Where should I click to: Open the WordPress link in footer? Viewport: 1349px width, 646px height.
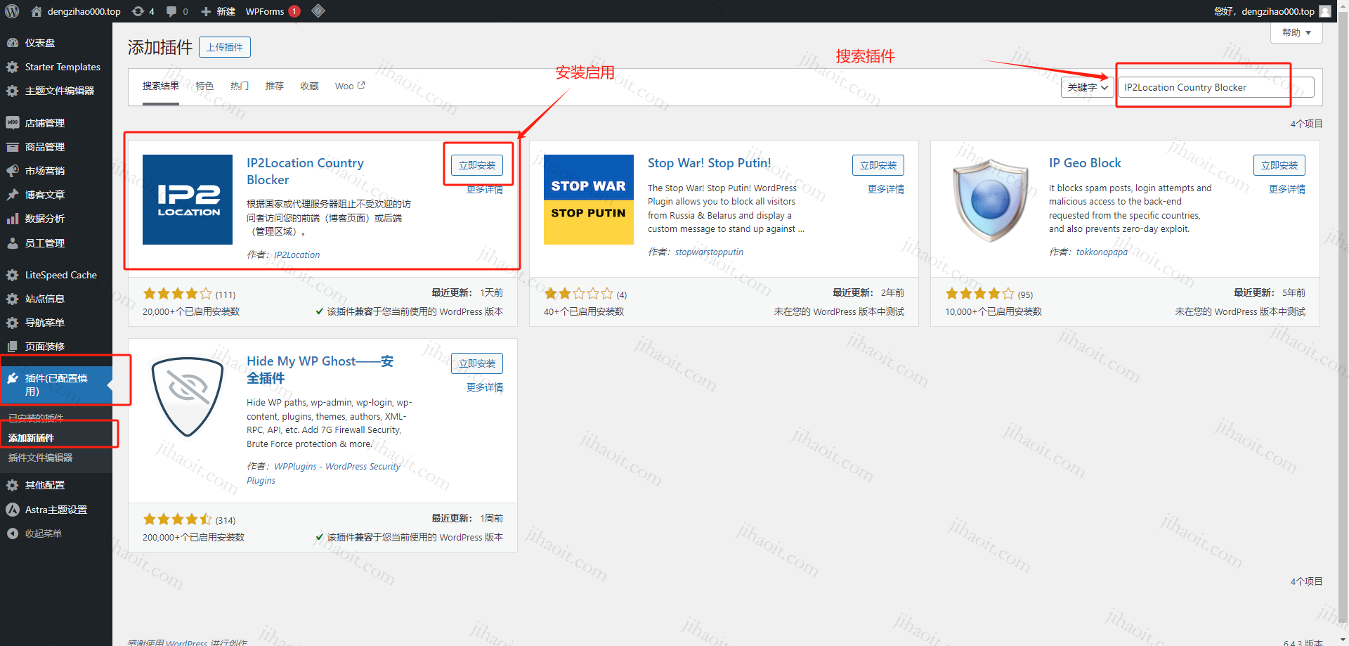point(187,642)
